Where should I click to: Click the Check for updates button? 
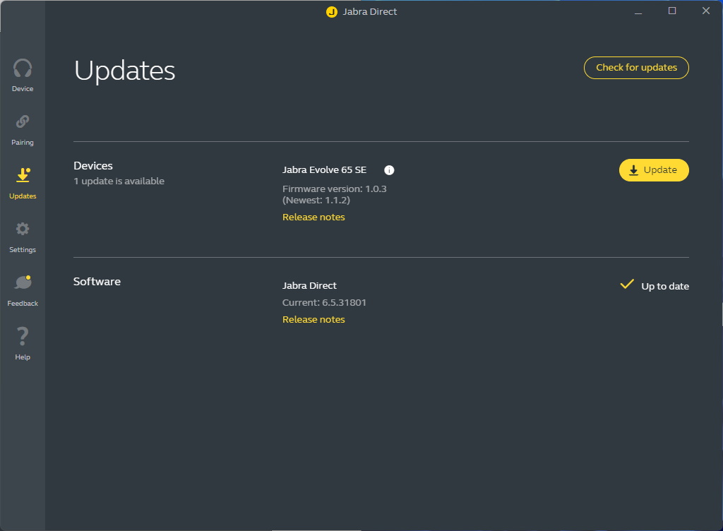(x=636, y=68)
